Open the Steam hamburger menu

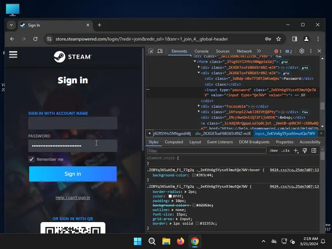coord(13,54)
